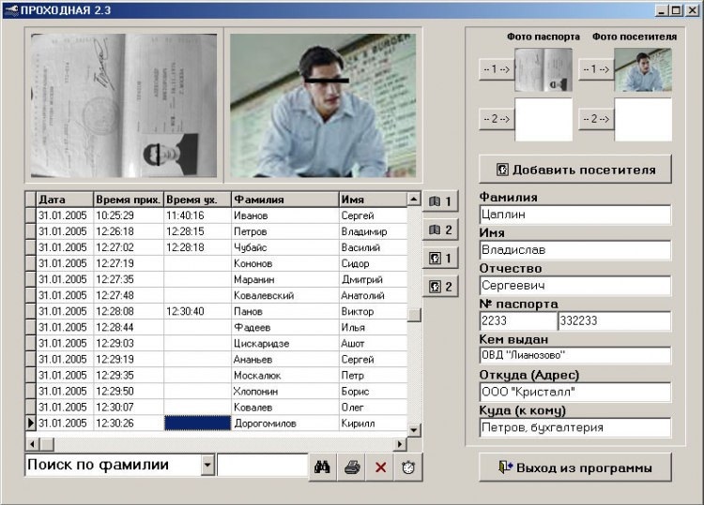Screen dimensions: 704x505
Task: Select the 'Петров' table cell
Action: [x=285, y=231]
